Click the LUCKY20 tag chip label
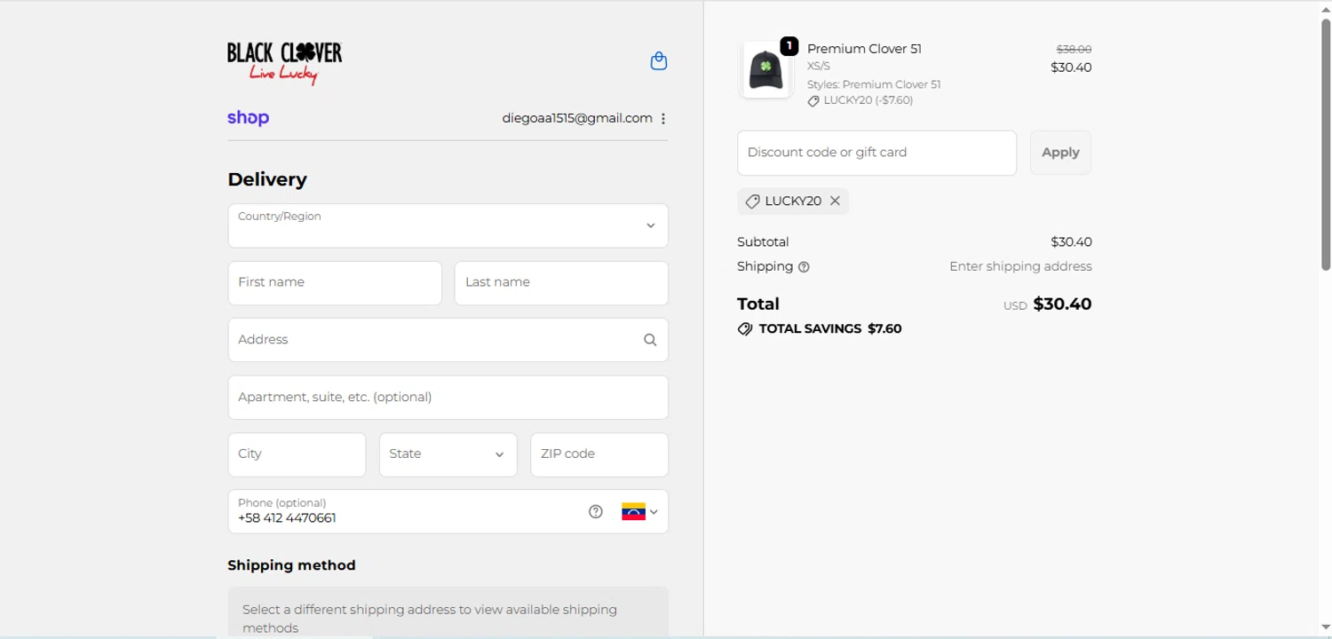The image size is (1332, 639). (793, 201)
